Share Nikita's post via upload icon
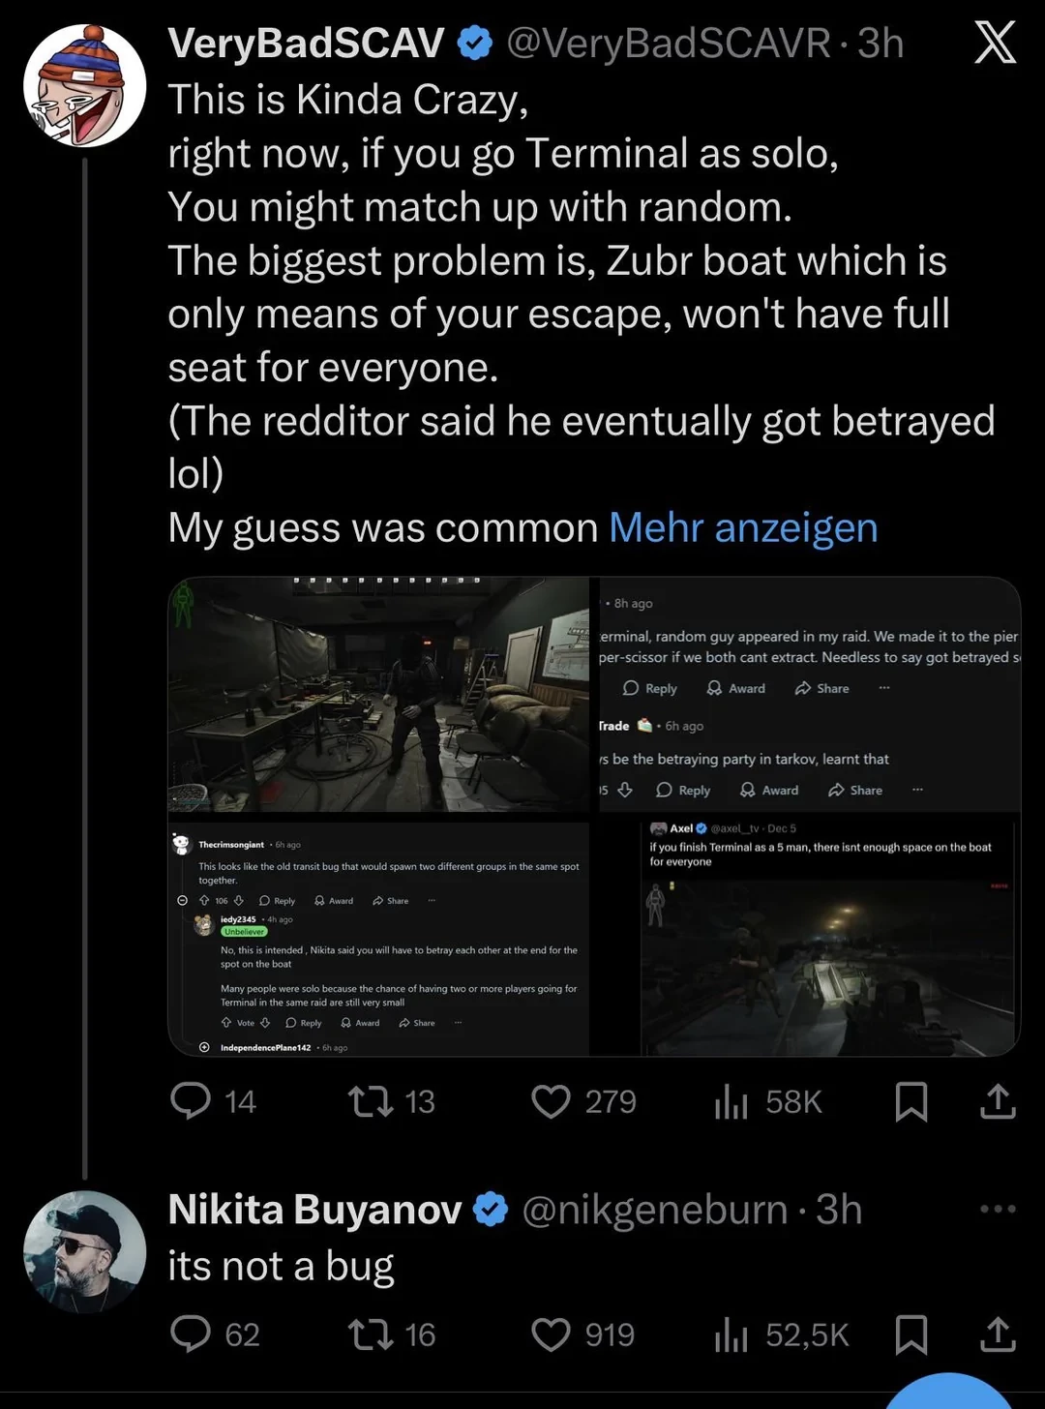1045x1409 pixels. tap(998, 1333)
